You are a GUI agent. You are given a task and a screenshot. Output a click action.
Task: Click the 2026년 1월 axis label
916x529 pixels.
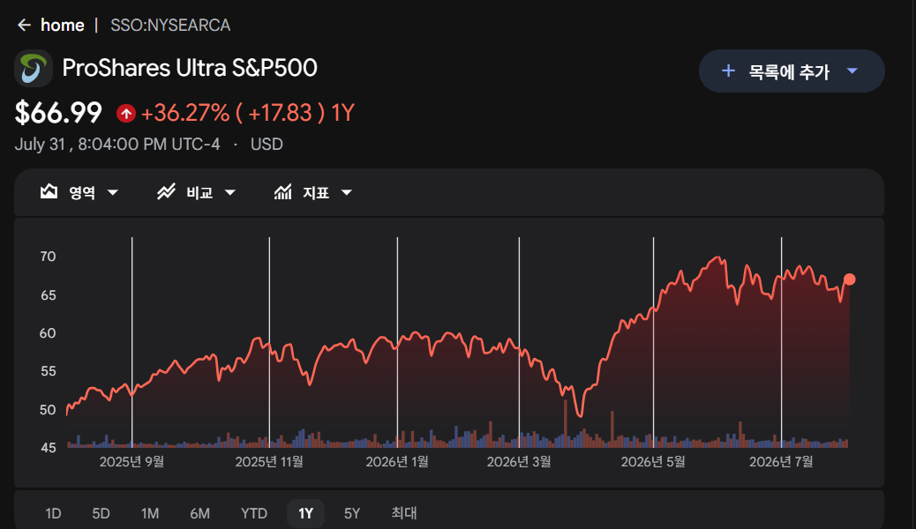[397, 462]
